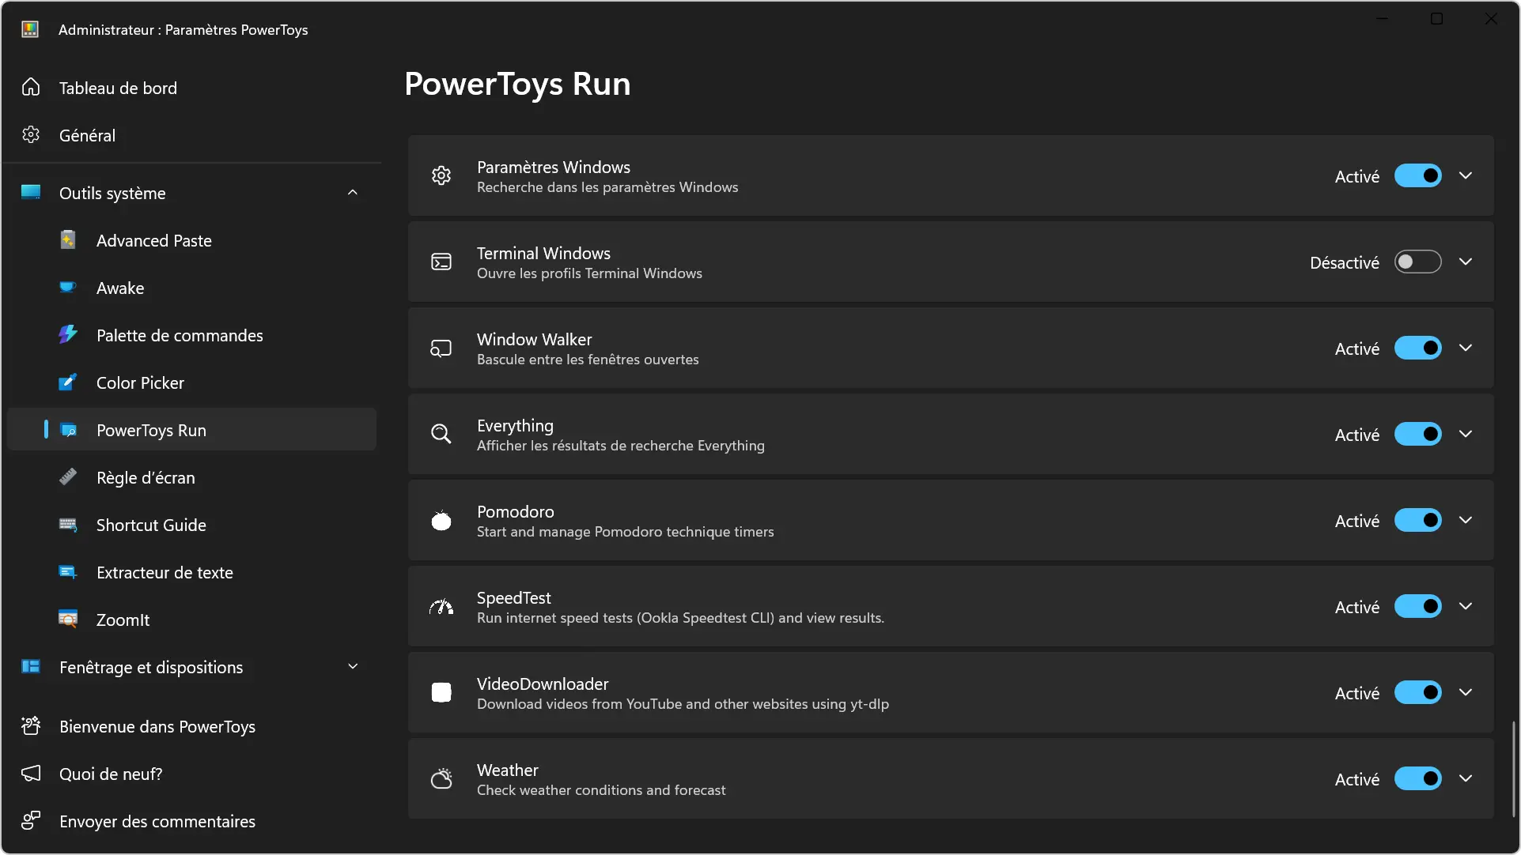Image resolution: width=1521 pixels, height=855 pixels.
Task: Open Quoi de neuf? page
Action: [191, 774]
